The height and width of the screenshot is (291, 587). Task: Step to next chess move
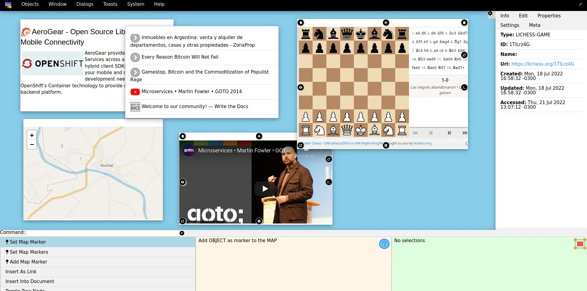[449, 133]
